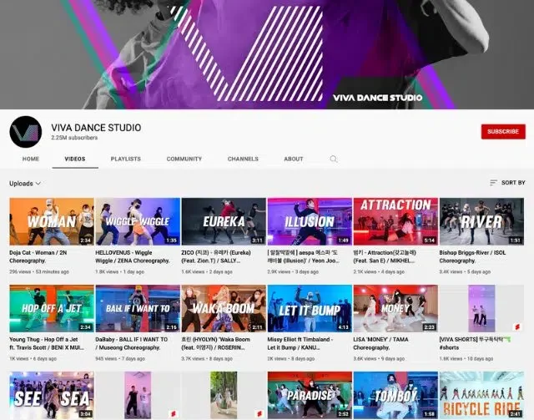Open the Community tab
The width and height of the screenshot is (534, 420).
[x=184, y=159]
